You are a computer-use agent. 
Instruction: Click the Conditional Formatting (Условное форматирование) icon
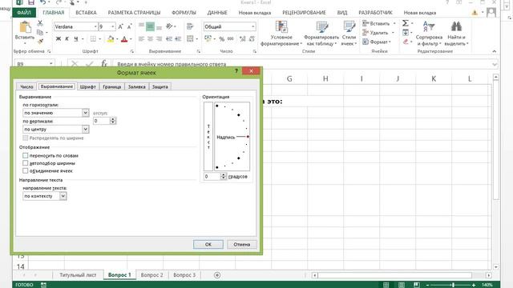[x=281, y=26]
